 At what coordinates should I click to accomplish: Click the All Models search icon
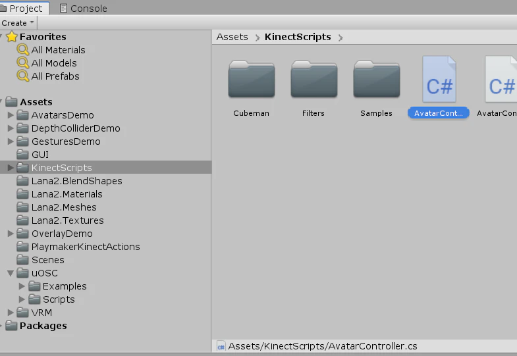point(23,63)
